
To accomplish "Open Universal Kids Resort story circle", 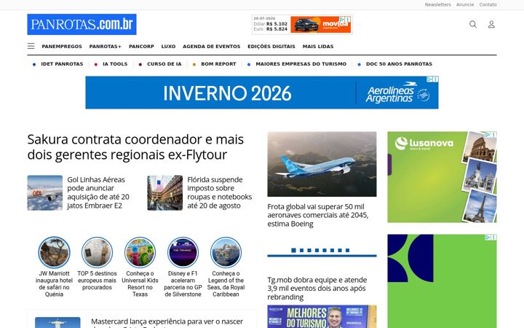I will [140, 252].
